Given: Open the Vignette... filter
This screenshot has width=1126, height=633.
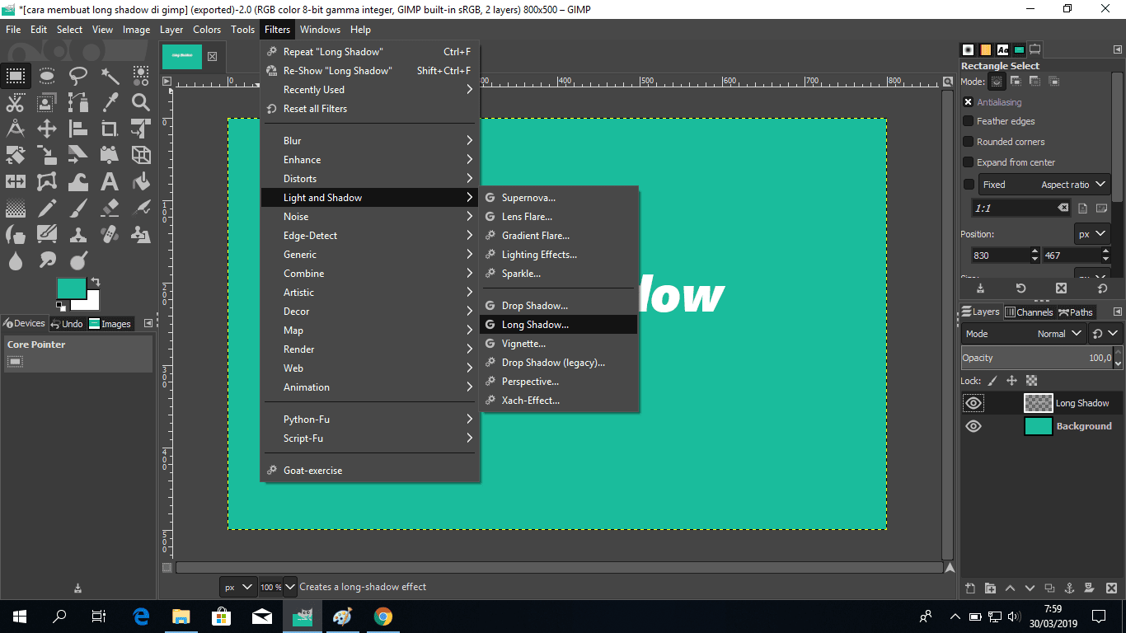Looking at the screenshot, I should 559,344.
